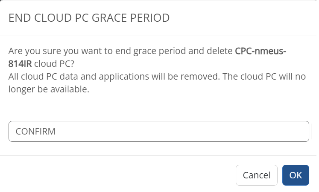
Task: Focus the CONFIRM text input field
Action: (159, 132)
